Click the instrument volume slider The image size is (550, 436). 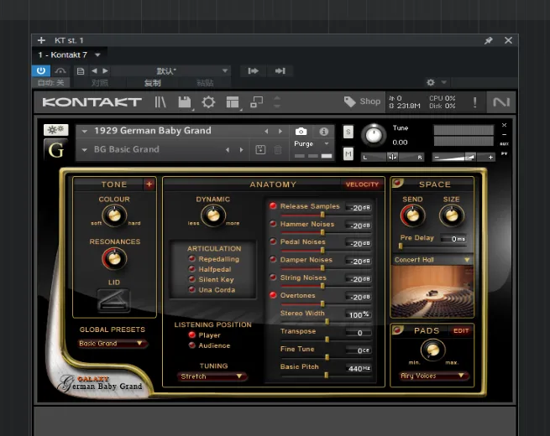(464, 158)
